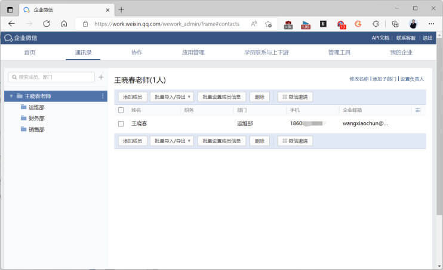Open the 我的企业 tab
Screen dimensions: 443x270
coord(401,52)
